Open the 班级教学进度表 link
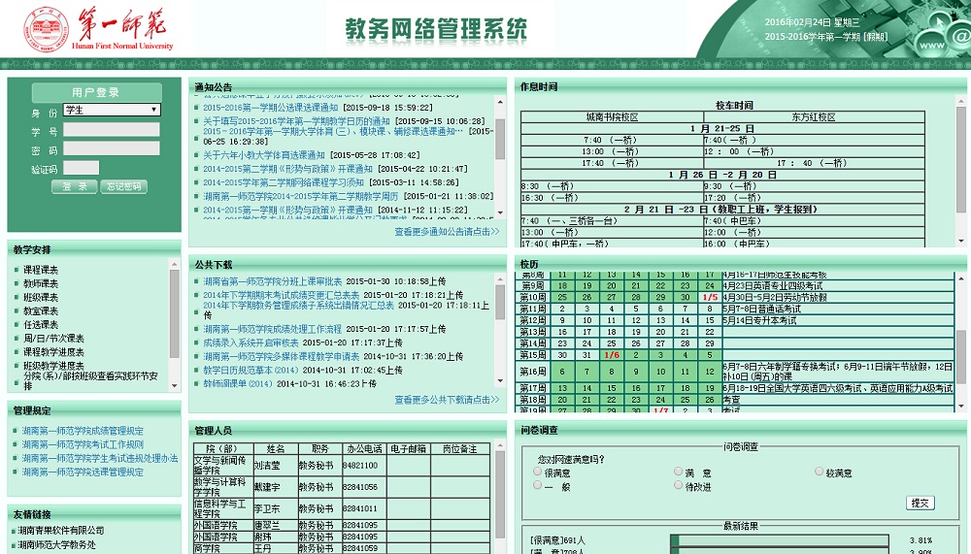This screenshot has height=554, width=971. point(53,365)
